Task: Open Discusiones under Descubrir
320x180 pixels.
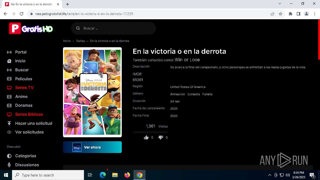Action: (27, 165)
